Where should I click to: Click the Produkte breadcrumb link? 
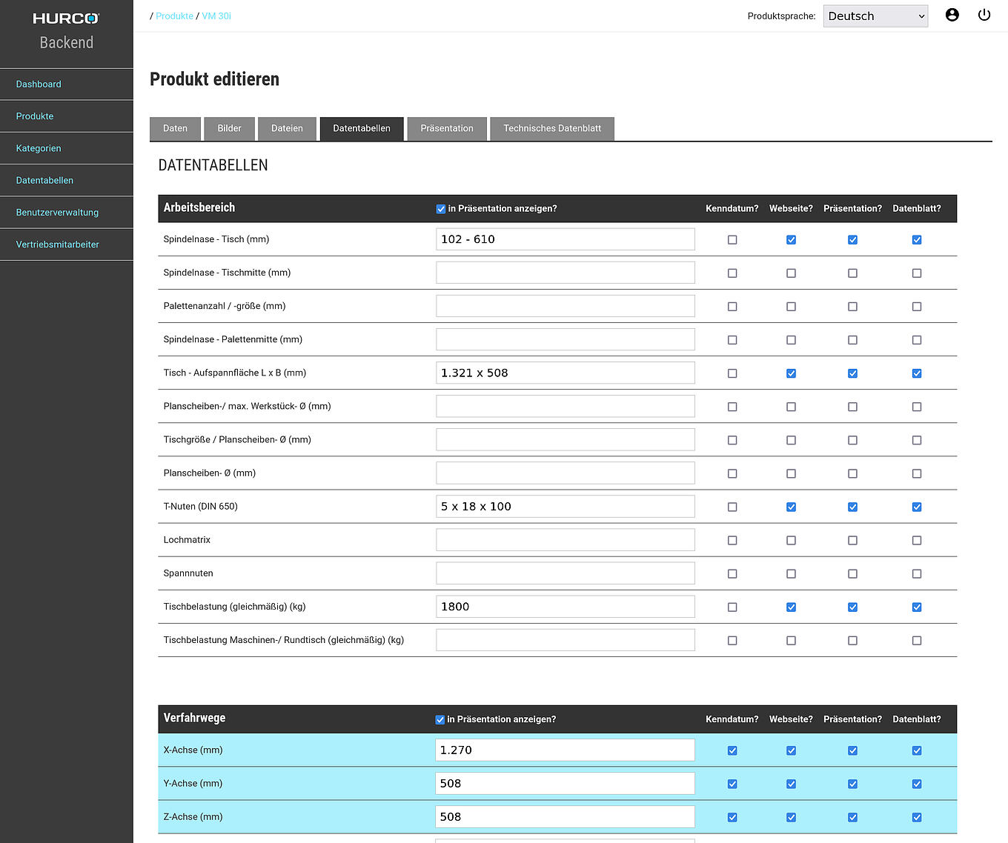pyautogui.click(x=174, y=16)
